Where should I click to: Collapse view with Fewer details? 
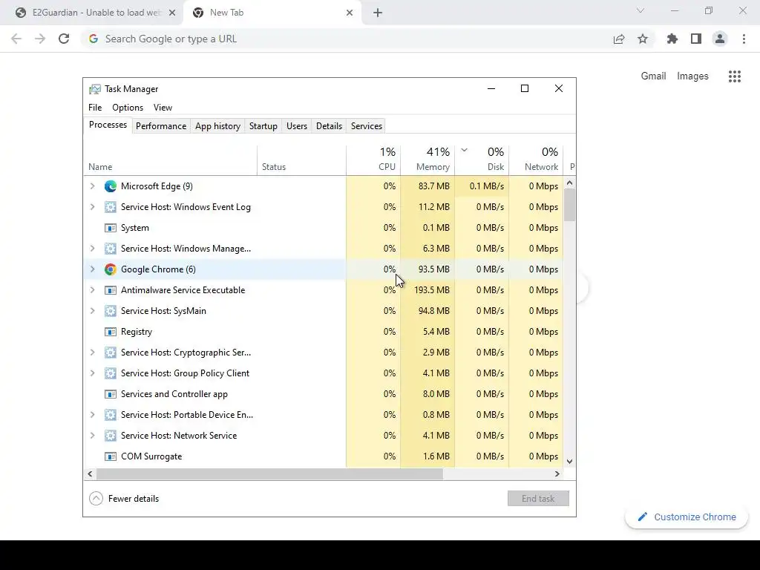pyautogui.click(x=124, y=499)
